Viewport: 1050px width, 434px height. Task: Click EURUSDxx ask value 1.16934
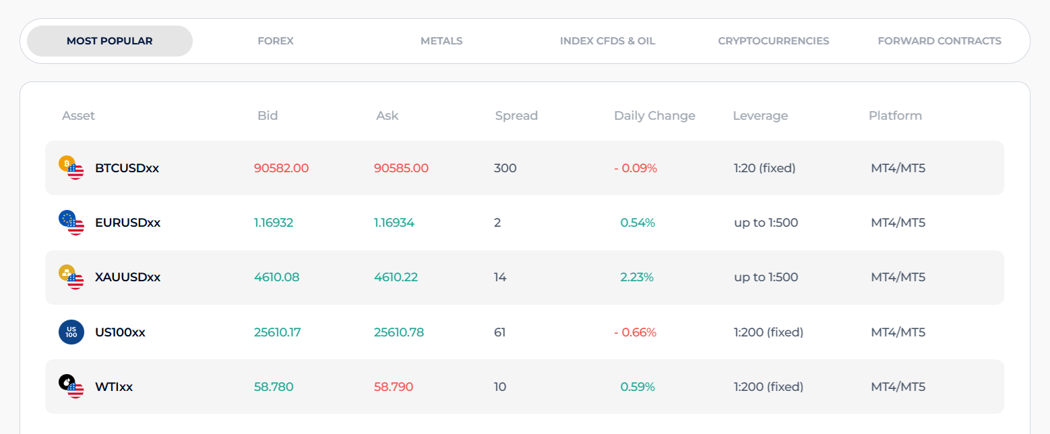click(394, 223)
